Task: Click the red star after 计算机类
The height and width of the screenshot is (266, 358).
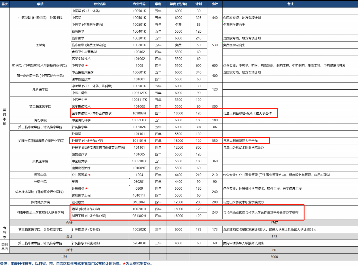Action: (86, 189)
